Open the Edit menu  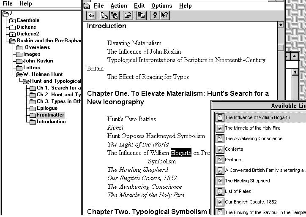[139, 6]
